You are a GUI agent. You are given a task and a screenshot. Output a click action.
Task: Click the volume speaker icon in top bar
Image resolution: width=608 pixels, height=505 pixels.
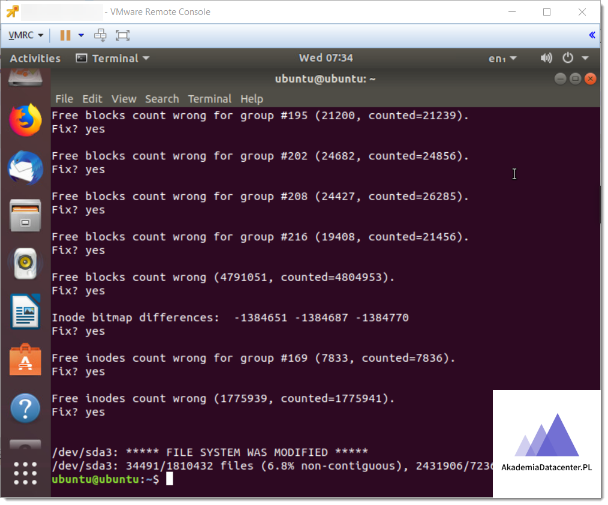pos(546,58)
